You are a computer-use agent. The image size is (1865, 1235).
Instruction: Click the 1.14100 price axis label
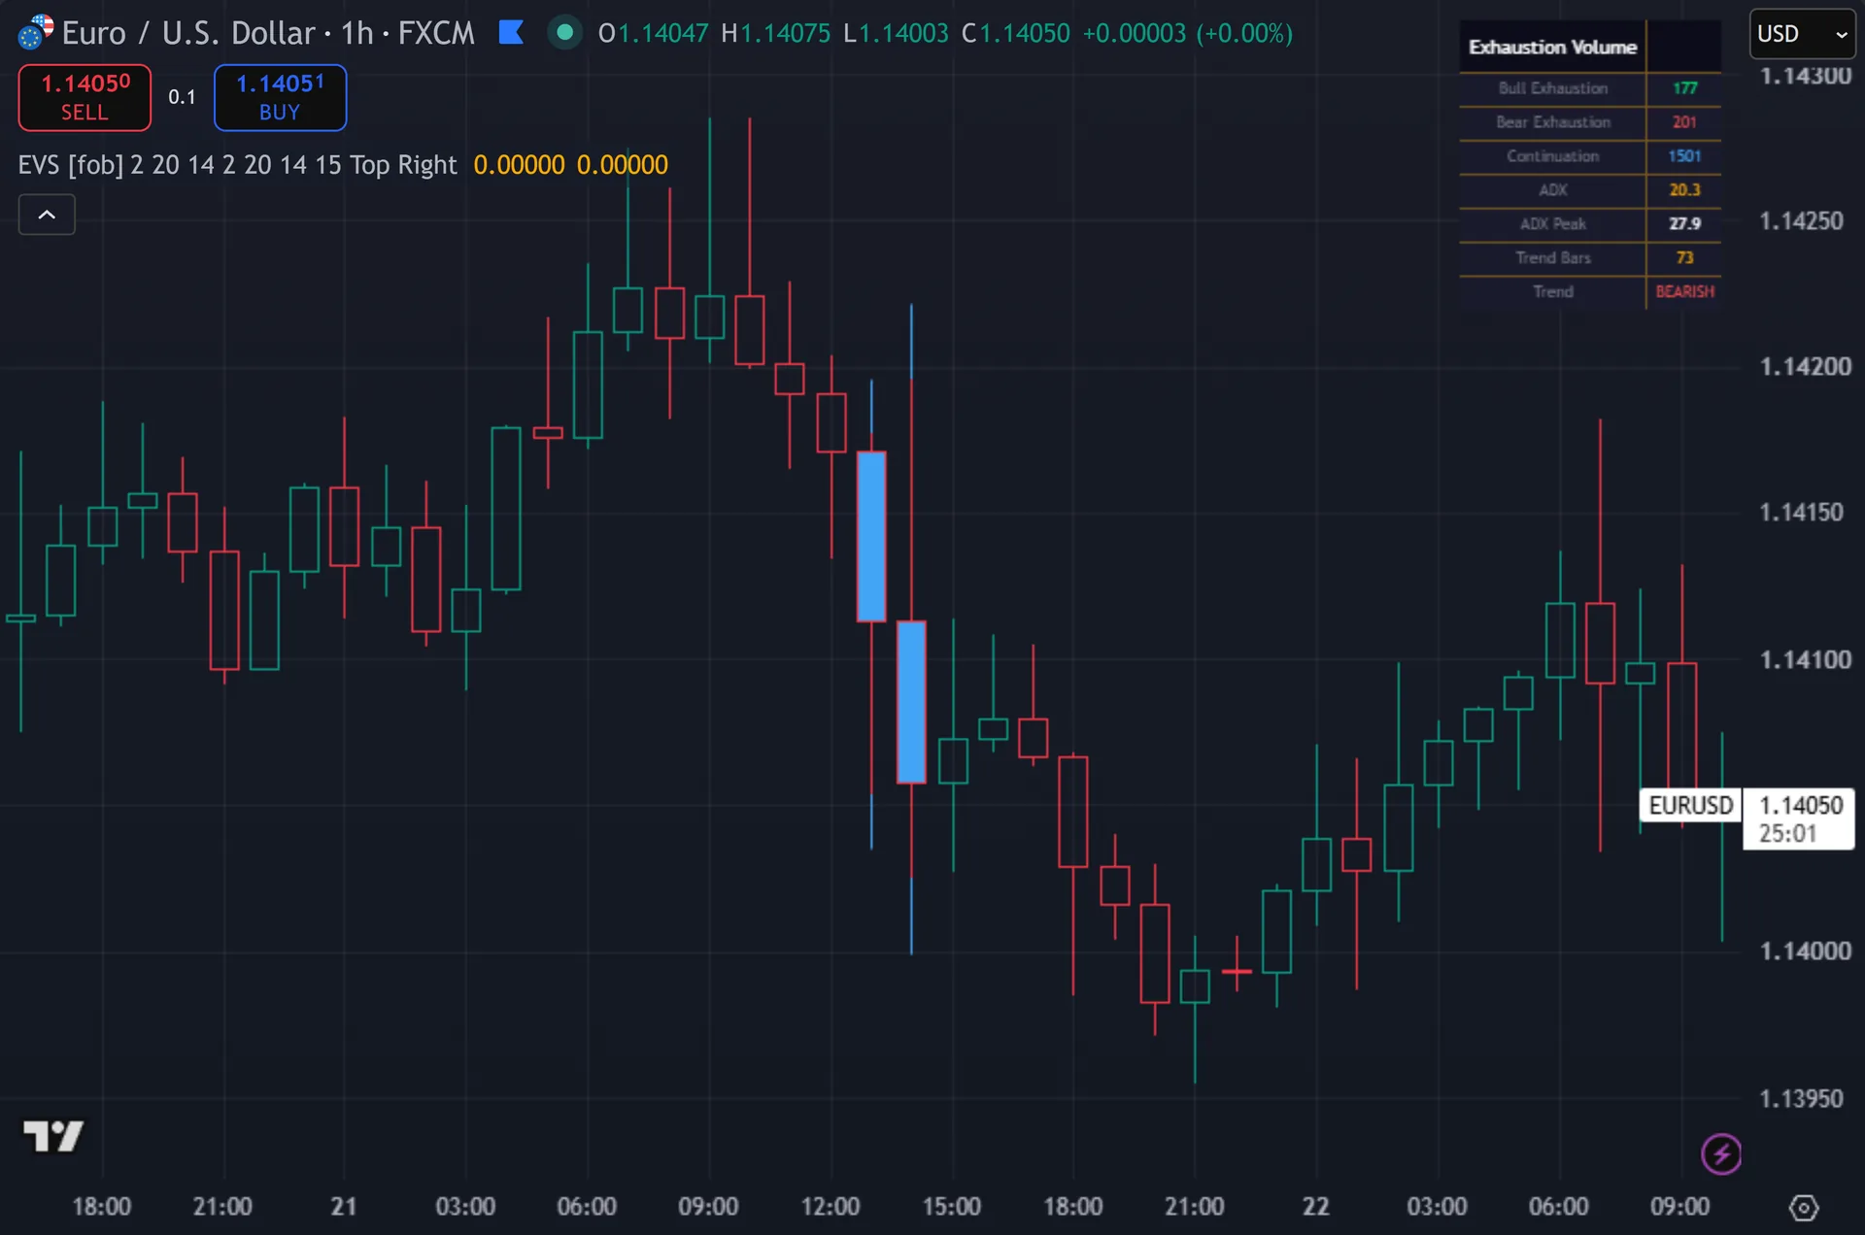pyautogui.click(x=1805, y=660)
